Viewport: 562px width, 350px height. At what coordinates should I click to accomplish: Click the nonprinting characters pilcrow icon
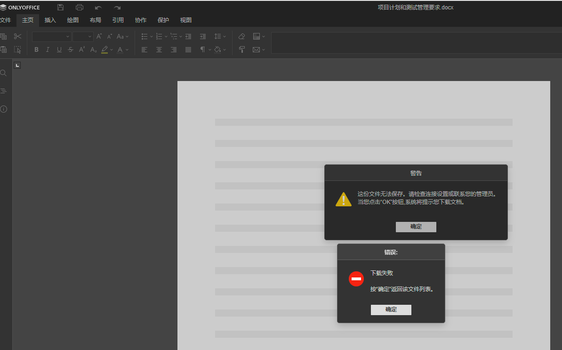point(202,49)
